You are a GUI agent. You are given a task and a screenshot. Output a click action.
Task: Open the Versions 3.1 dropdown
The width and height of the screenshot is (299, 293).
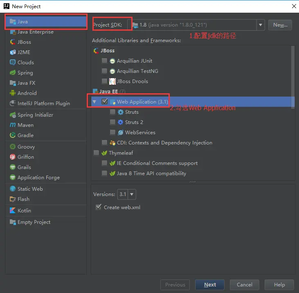coord(132,194)
